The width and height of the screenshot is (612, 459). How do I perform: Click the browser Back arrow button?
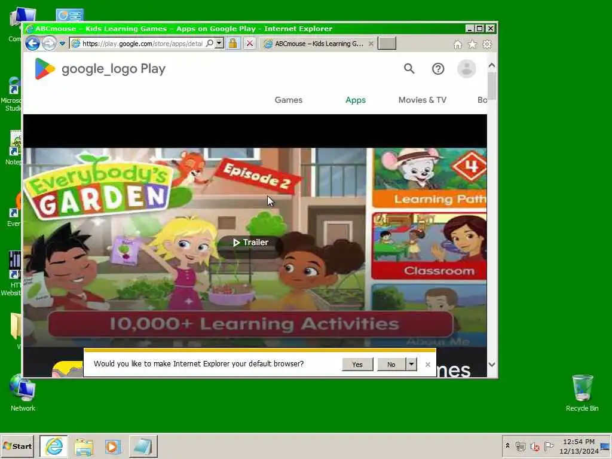32,43
